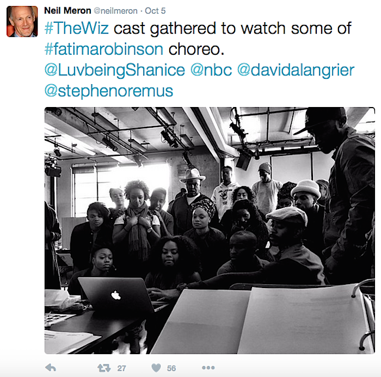Visit the @davidalangrier mention
Screen dimensions: 381x377
[296, 70]
